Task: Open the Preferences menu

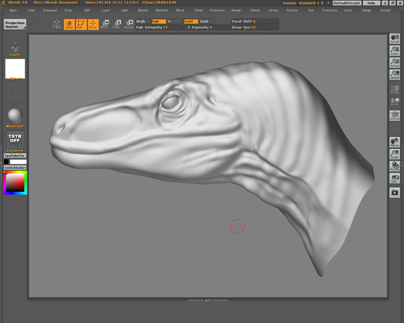Action: 218,10
